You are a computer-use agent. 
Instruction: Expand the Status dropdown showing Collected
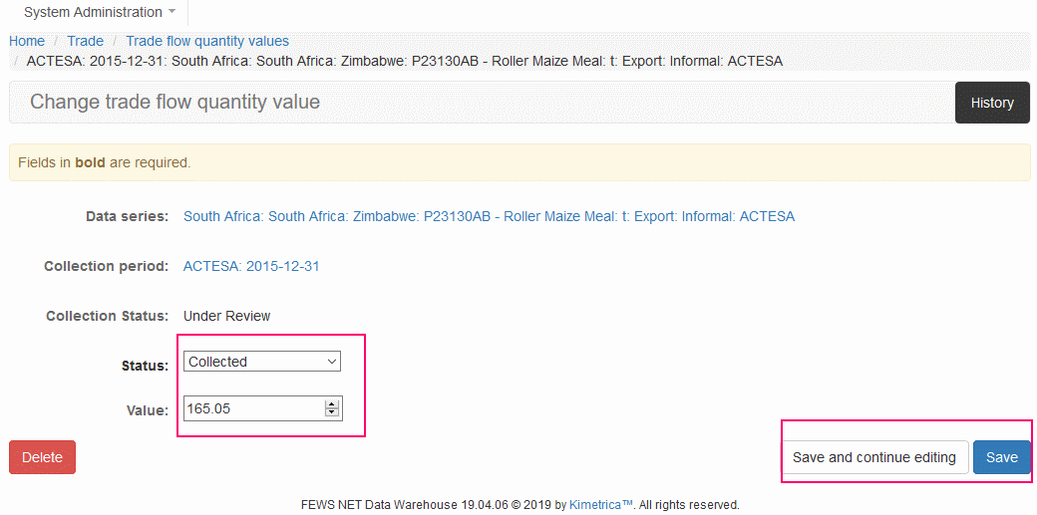point(262,362)
